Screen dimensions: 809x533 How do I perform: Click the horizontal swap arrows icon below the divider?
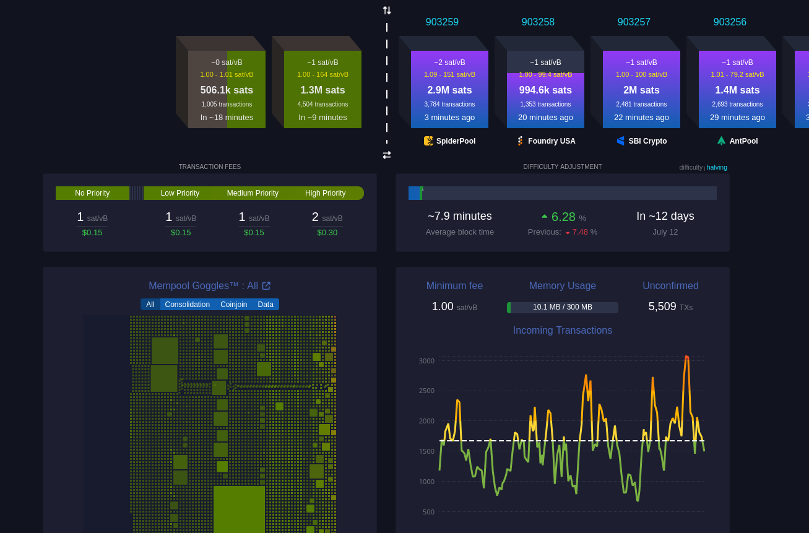tap(387, 155)
